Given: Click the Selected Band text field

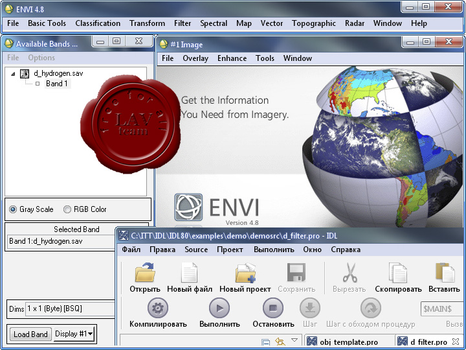Looking at the screenshot, I should coord(61,241).
